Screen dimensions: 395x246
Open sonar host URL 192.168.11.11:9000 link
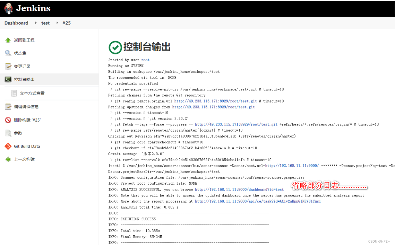click(292, 166)
